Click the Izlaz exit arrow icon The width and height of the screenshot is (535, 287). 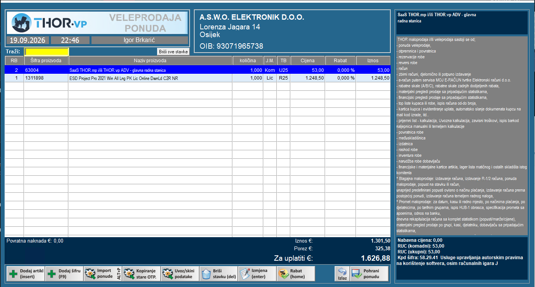[342, 271]
